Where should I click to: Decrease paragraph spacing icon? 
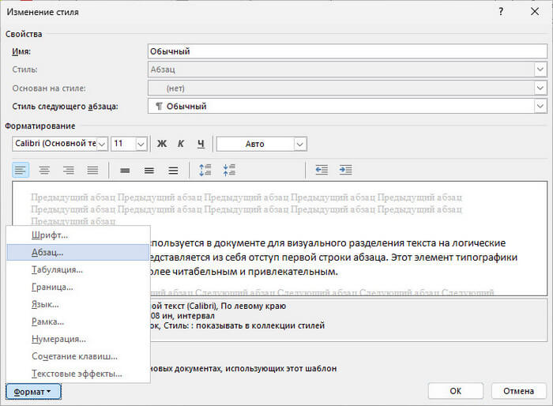coord(229,171)
